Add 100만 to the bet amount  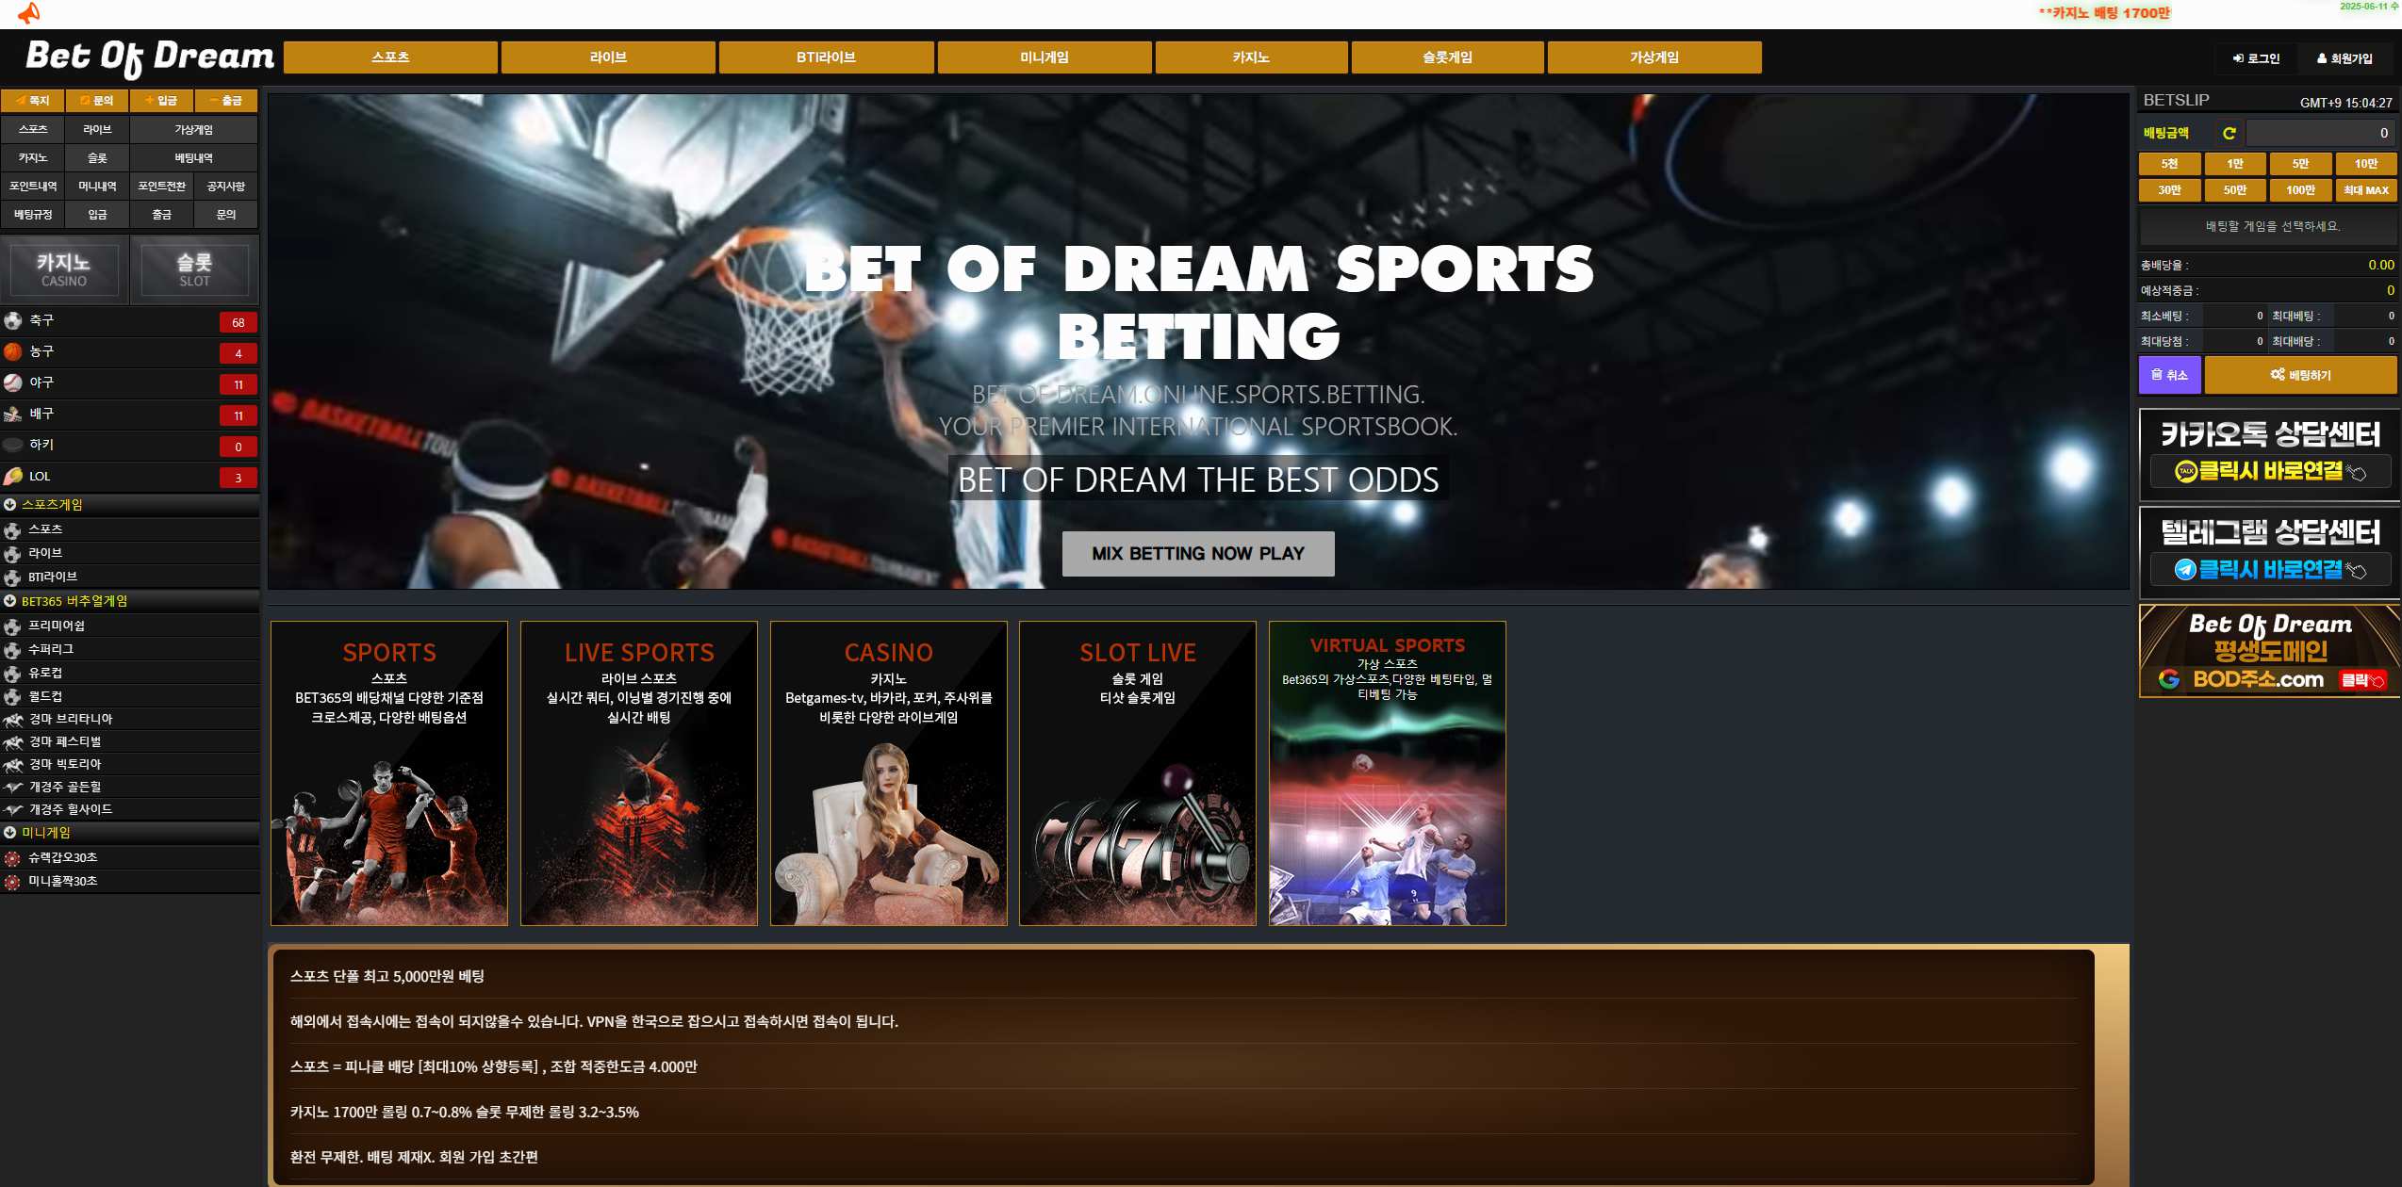2301,190
